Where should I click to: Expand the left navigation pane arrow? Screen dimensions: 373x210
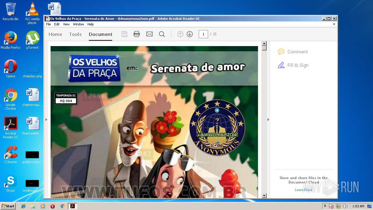click(x=46, y=119)
